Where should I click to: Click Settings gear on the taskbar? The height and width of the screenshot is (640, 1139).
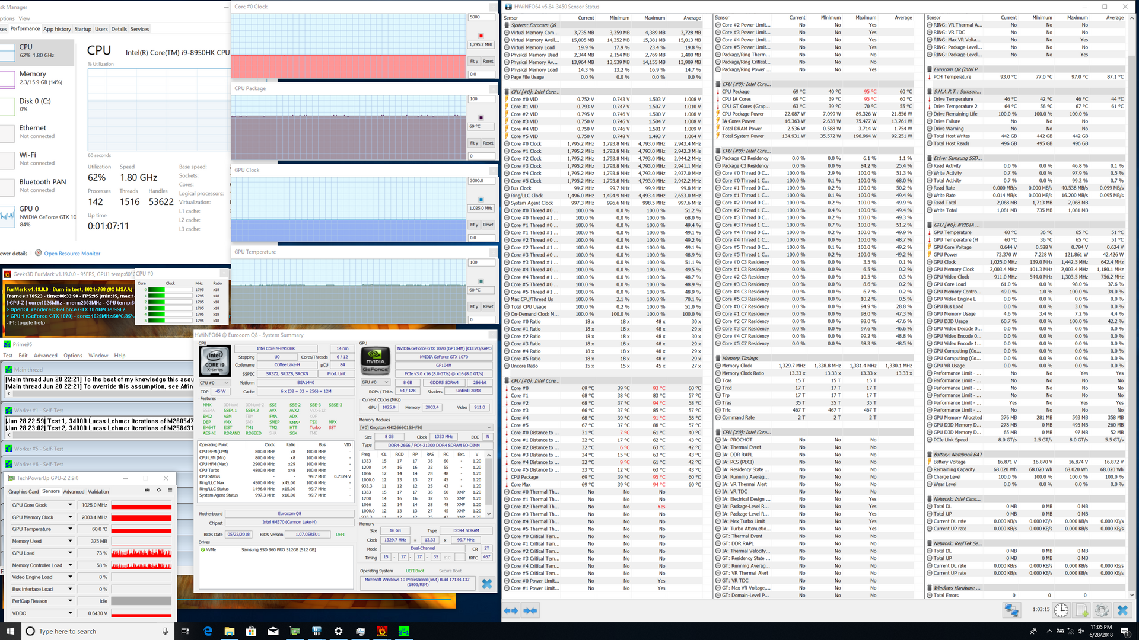click(338, 631)
